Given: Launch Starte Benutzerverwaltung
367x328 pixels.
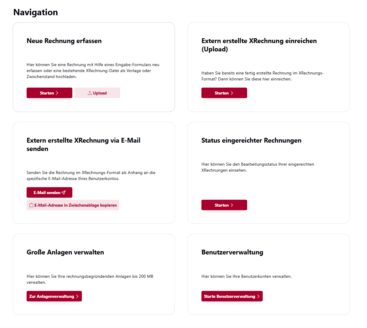Looking at the screenshot, I should click(x=232, y=296).
